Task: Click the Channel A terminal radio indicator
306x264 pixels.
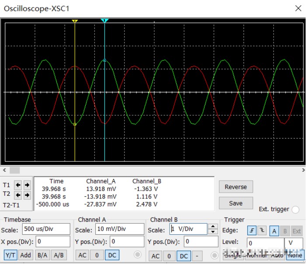Action: pyautogui.click(x=138, y=254)
